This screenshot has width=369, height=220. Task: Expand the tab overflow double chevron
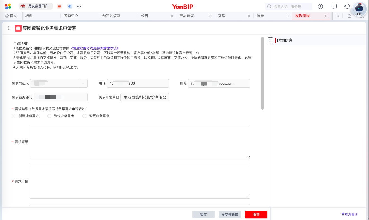pyautogui.click(x=338, y=16)
